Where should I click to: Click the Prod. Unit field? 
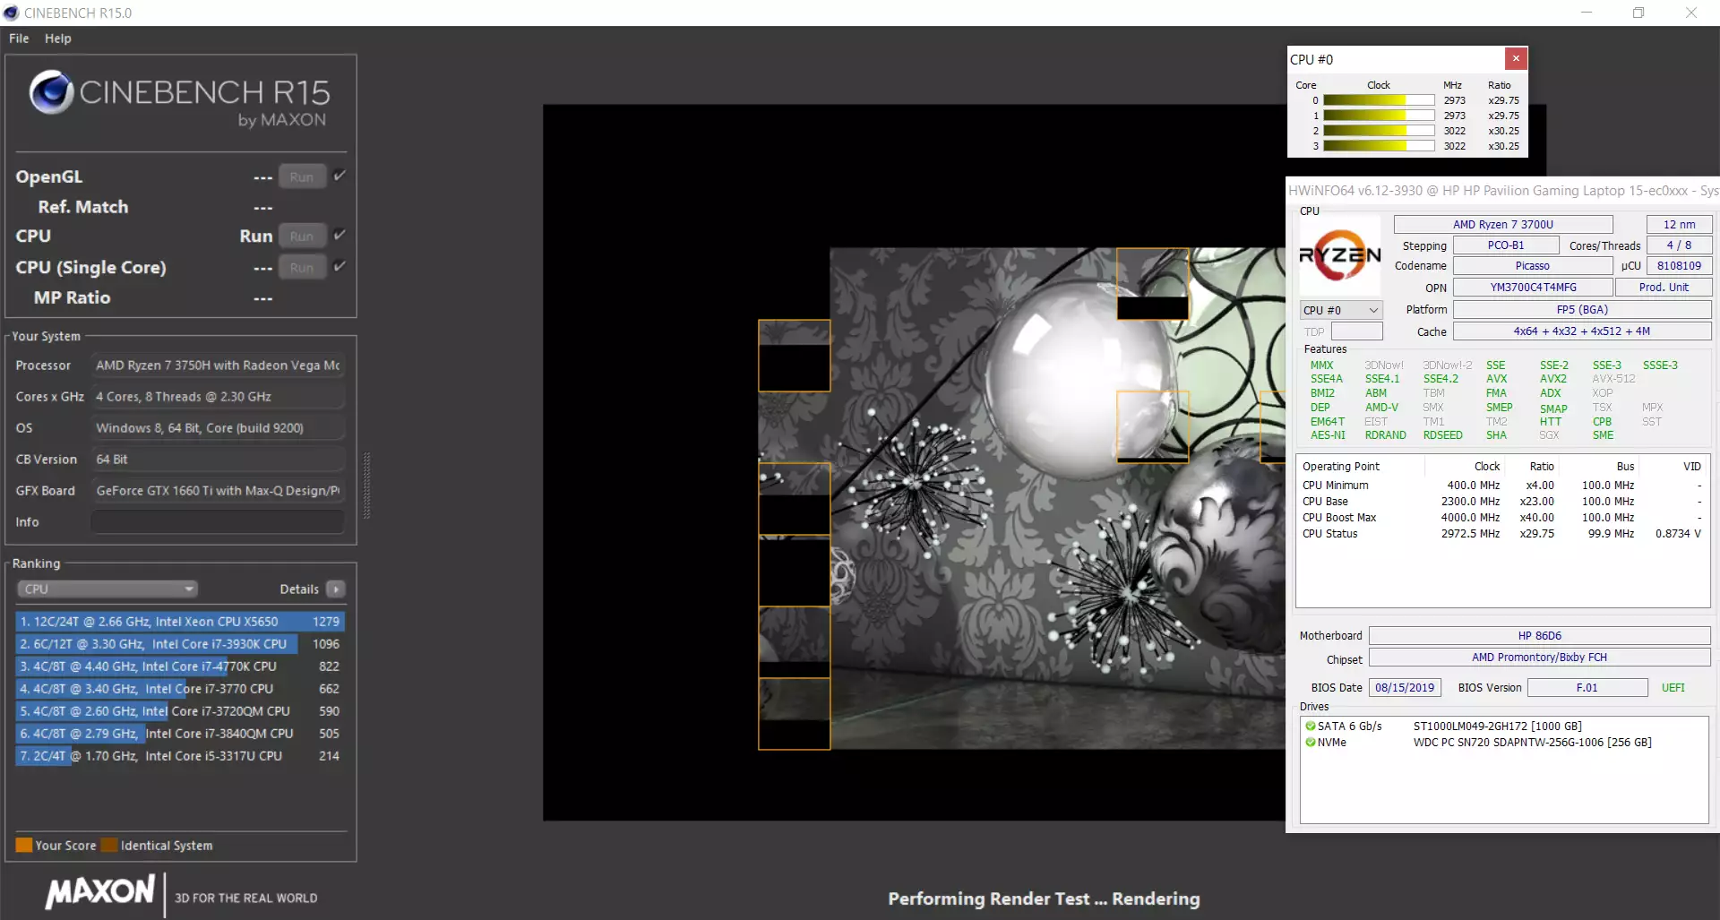pos(1664,288)
